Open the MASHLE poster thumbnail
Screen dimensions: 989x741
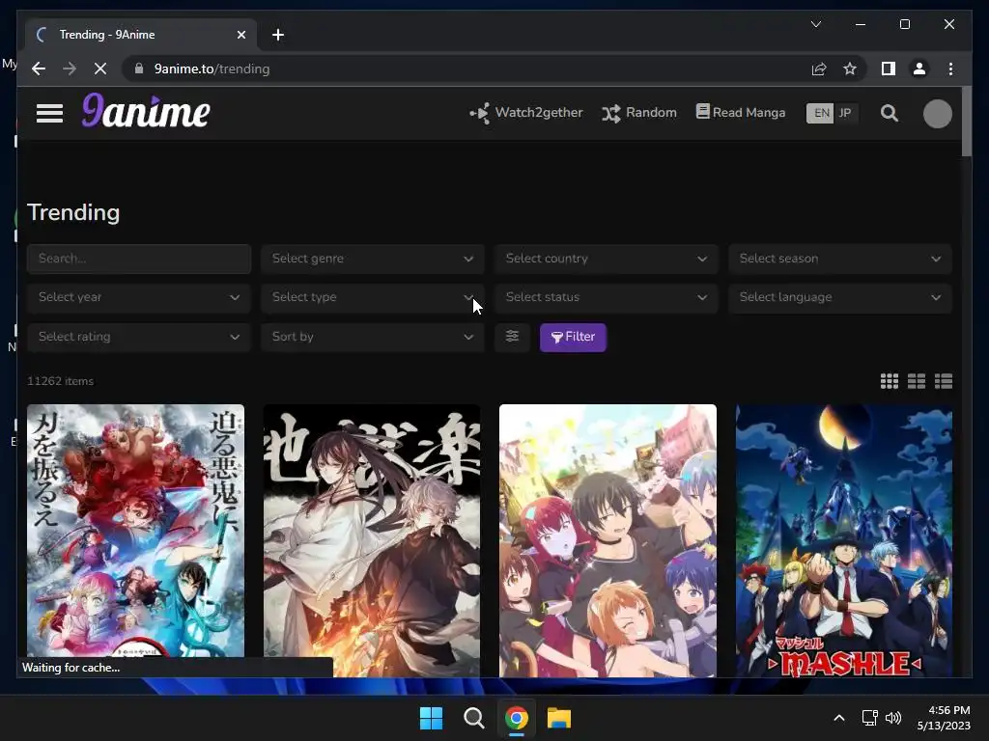[x=844, y=540]
